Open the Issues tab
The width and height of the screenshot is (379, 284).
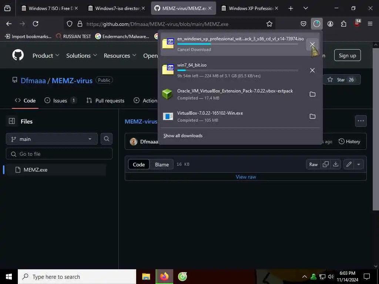60,101
